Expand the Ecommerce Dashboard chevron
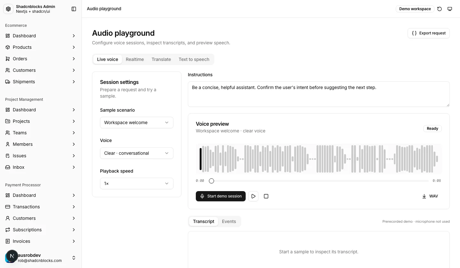Viewport: 460px width, 268px height. (x=74, y=36)
